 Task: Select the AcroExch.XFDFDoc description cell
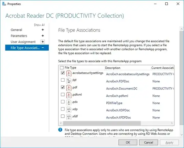(118, 117)
